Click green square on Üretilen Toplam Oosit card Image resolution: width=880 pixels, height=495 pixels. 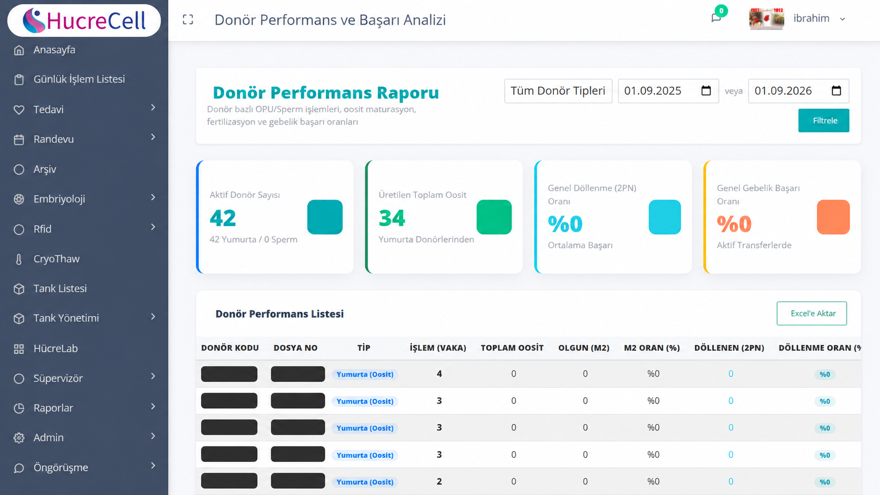tap(494, 217)
